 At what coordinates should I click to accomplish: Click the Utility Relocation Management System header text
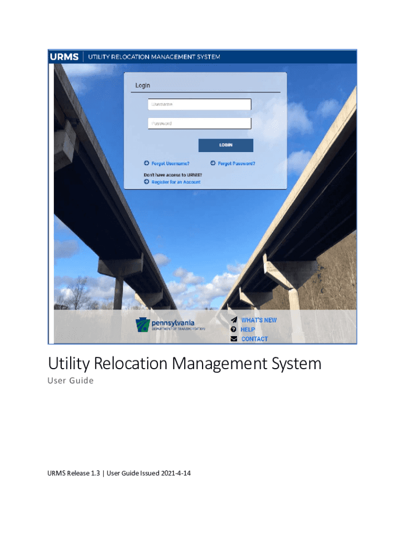[x=154, y=57]
